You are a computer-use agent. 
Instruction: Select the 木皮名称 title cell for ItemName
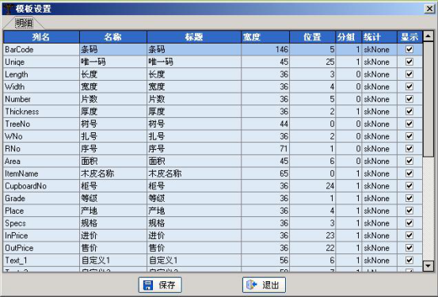pyautogui.click(x=194, y=173)
